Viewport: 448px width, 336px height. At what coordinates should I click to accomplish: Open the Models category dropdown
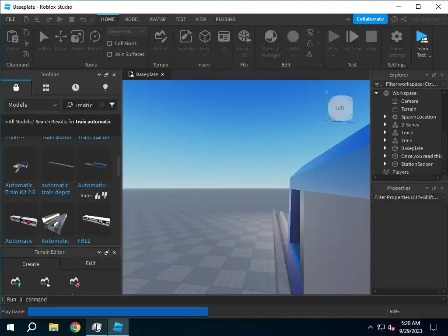coord(32,105)
